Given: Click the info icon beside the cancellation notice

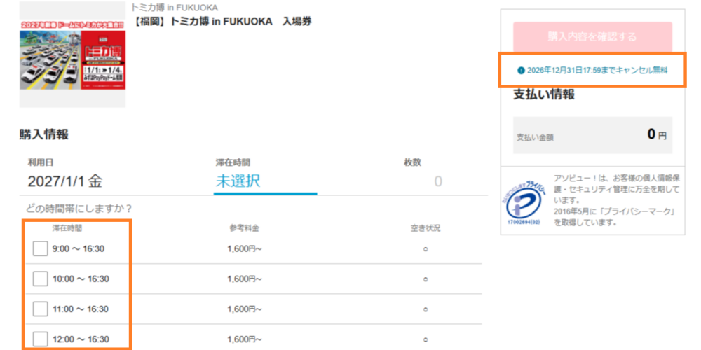Looking at the screenshot, I should pos(520,71).
